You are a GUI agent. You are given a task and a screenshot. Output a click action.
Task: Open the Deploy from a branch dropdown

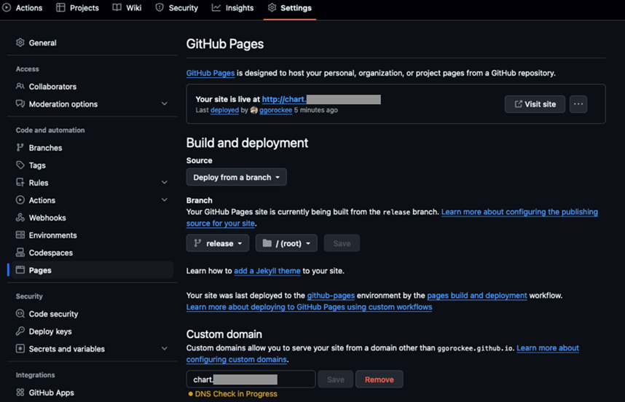coord(236,177)
